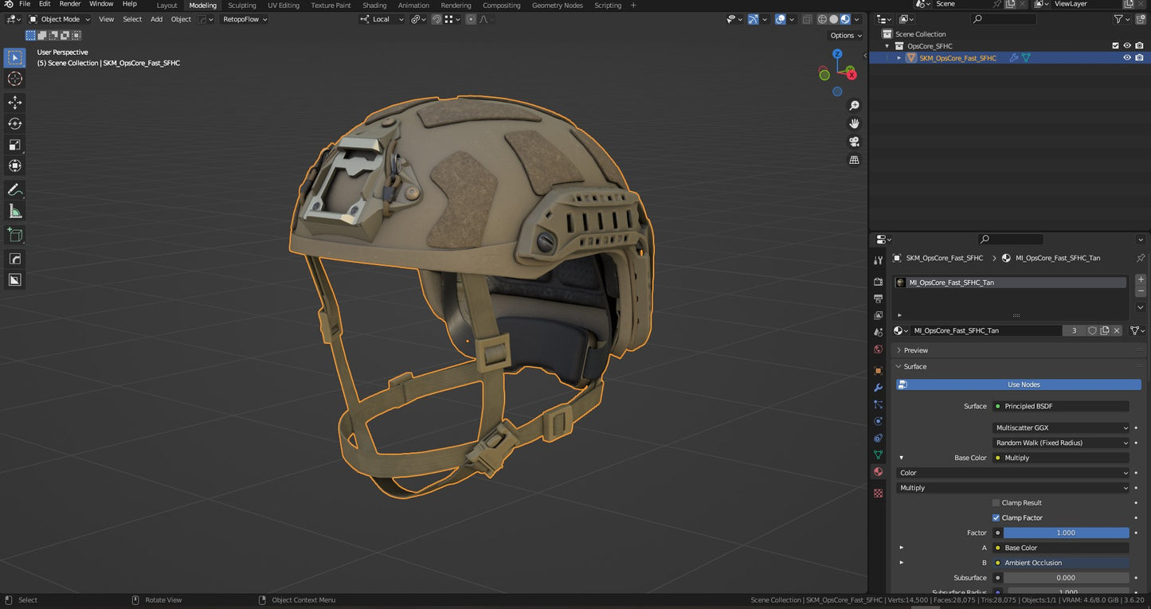Toggle camera view in viewport
Screen dimensions: 1151x609
point(854,142)
